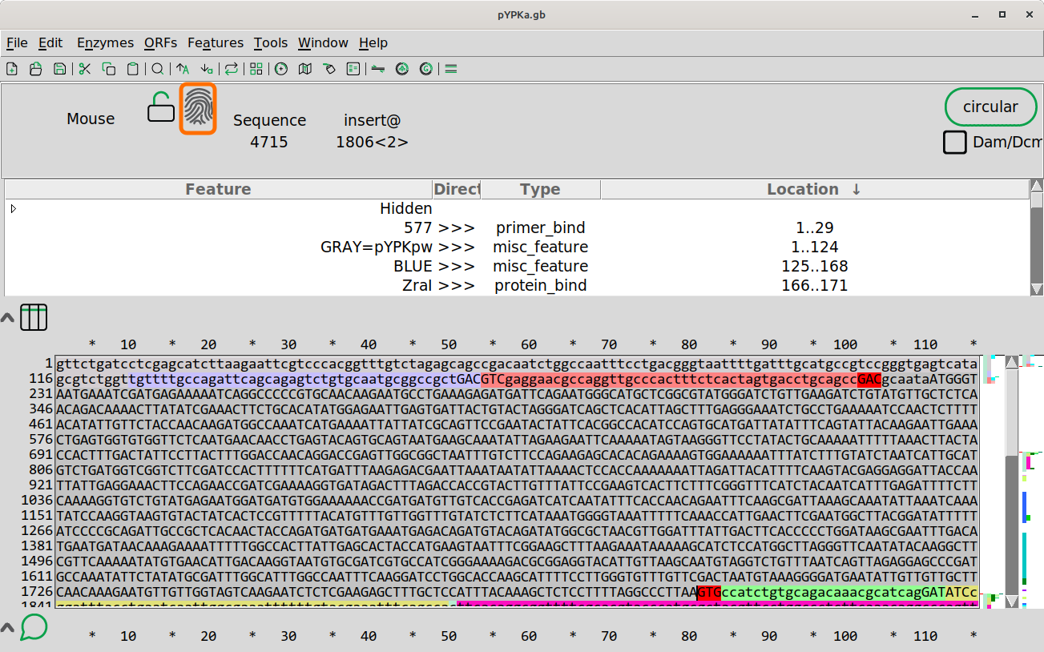Click the uppercase conversion icon

click(x=183, y=69)
